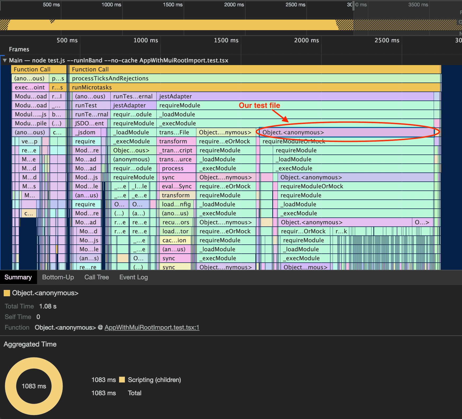This screenshot has height=419, width=462.
Task: Select the recu...ors flame bar
Action: [x=176, y=222]
